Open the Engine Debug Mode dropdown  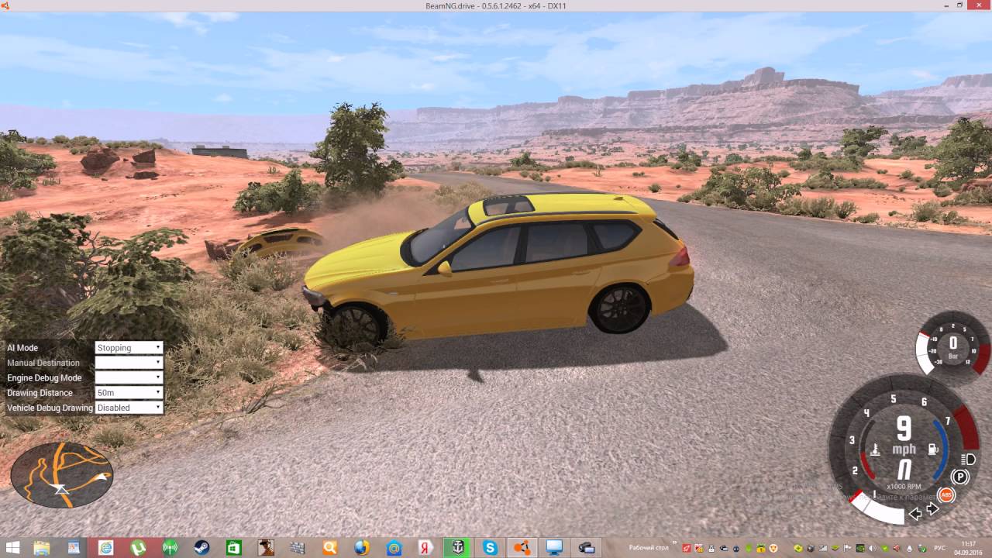129,377
